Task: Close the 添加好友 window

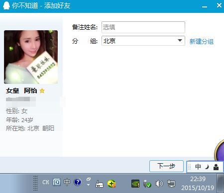Action: 219,5
